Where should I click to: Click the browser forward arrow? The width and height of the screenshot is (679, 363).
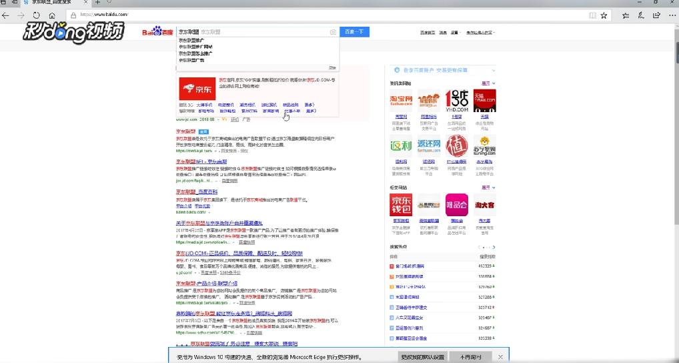pyautogui.click(x=21, y=15)
